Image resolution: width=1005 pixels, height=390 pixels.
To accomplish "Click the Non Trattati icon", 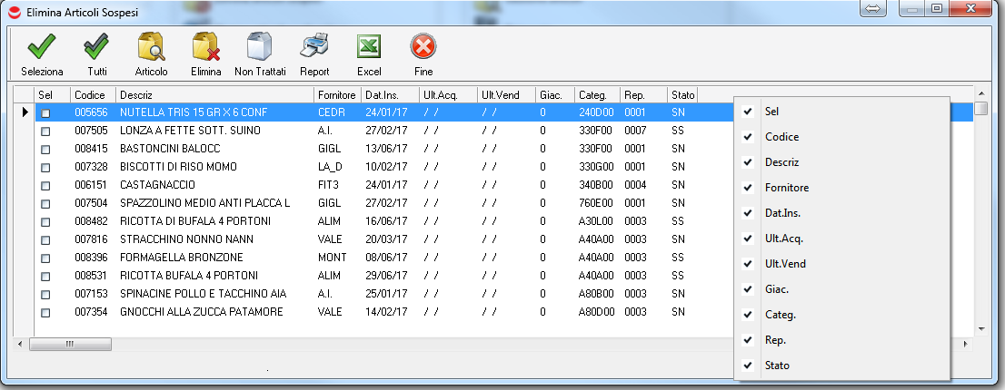I will [260, 46].
